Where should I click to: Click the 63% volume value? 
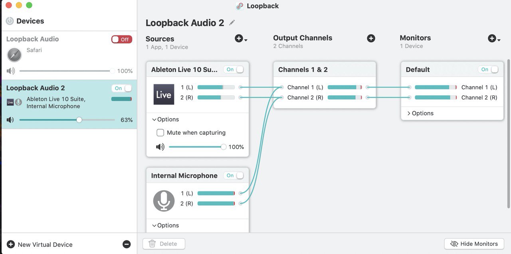click(127, 120)
